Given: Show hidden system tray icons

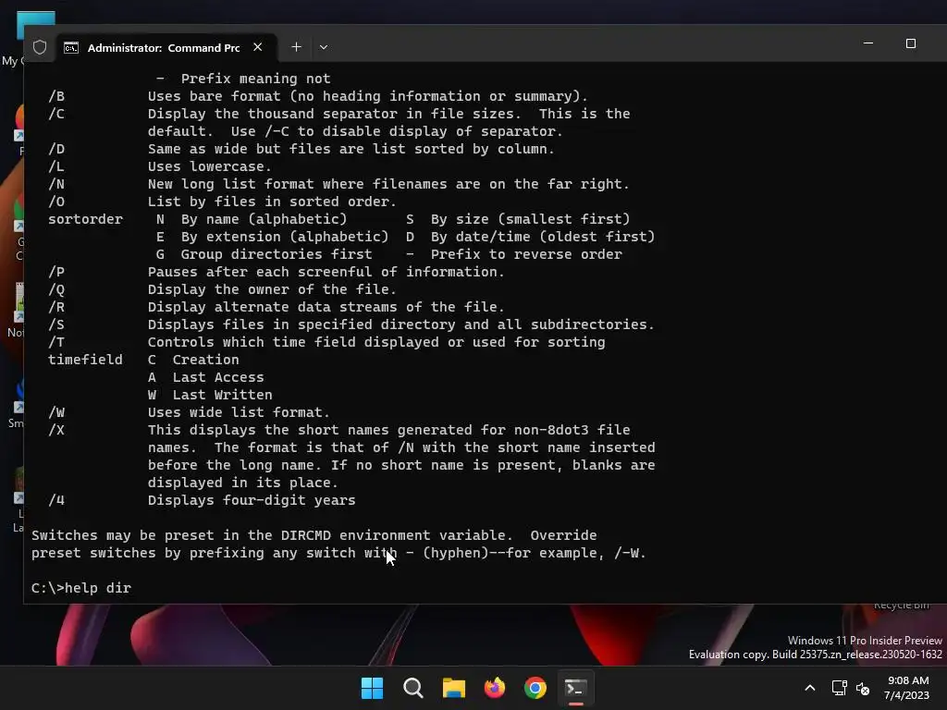Looking at the screenshot, I should click(x=810, y=688).
